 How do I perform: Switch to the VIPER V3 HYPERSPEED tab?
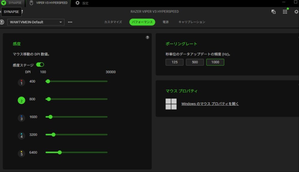[x=49, y=3]
